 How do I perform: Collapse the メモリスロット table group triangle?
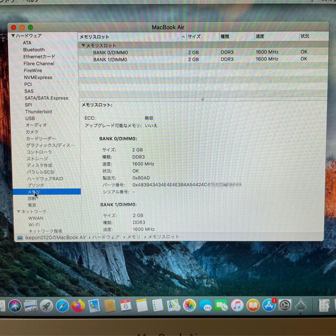(83, 46)
